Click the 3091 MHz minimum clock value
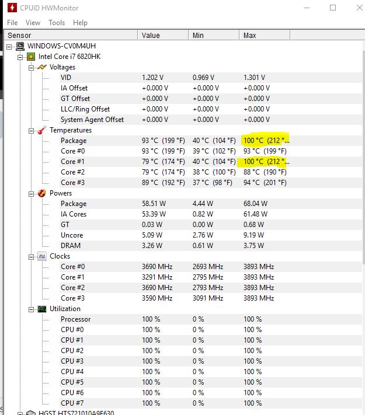The width and height of the screenshot is (365, 415). point(208,298)
